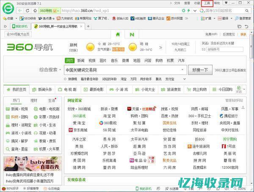Toggle the sidebar with left edge icon

coord(5,26)
